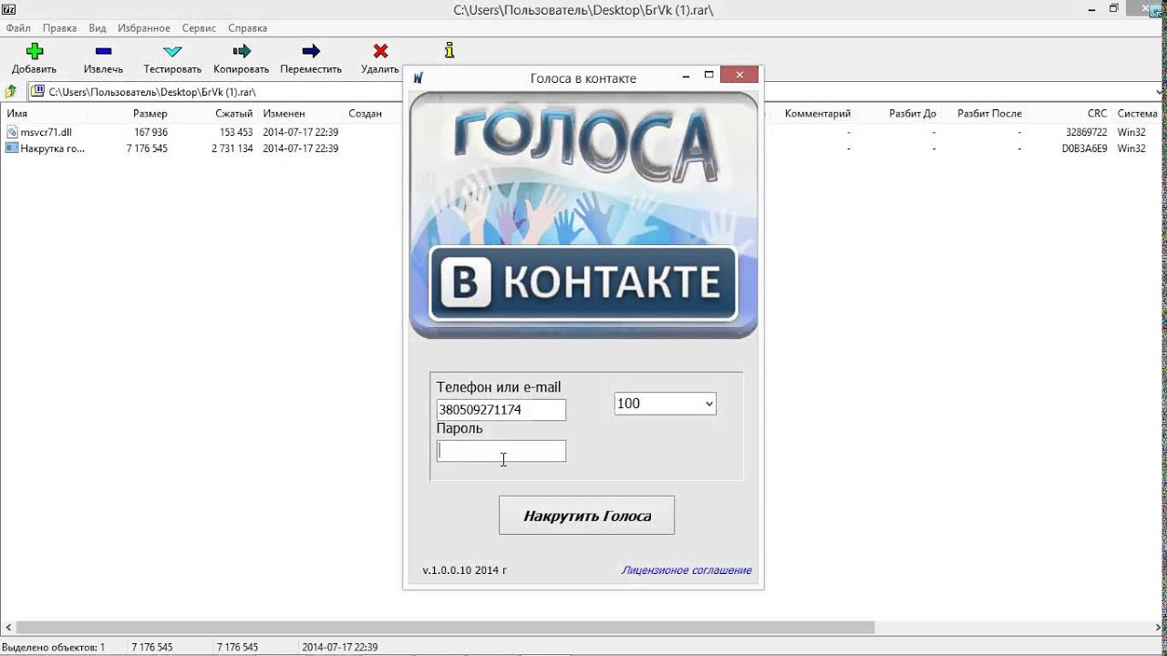Image resolution: width=1167 pixels, height=656 pixels.
Task: Click the size value 167 936
Action: pyautogui.click(x=150, y=132)
